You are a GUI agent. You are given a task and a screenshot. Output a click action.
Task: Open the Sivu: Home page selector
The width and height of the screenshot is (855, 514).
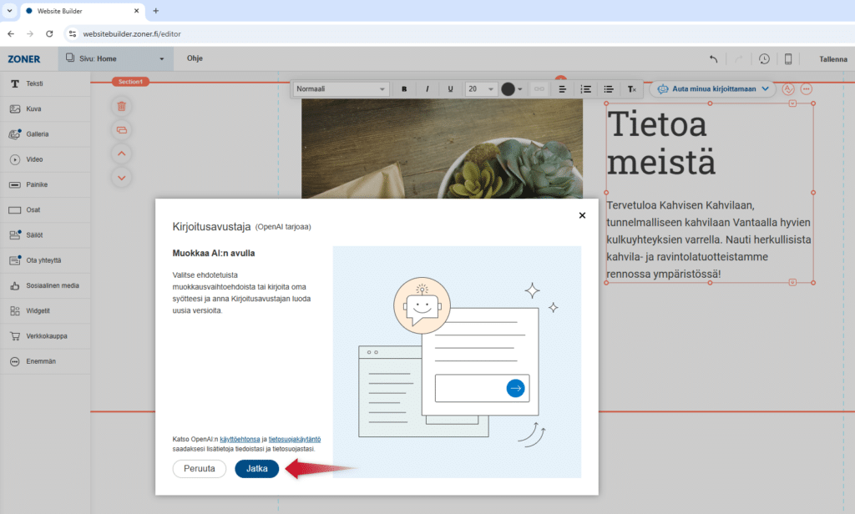(x=115, y=58)
